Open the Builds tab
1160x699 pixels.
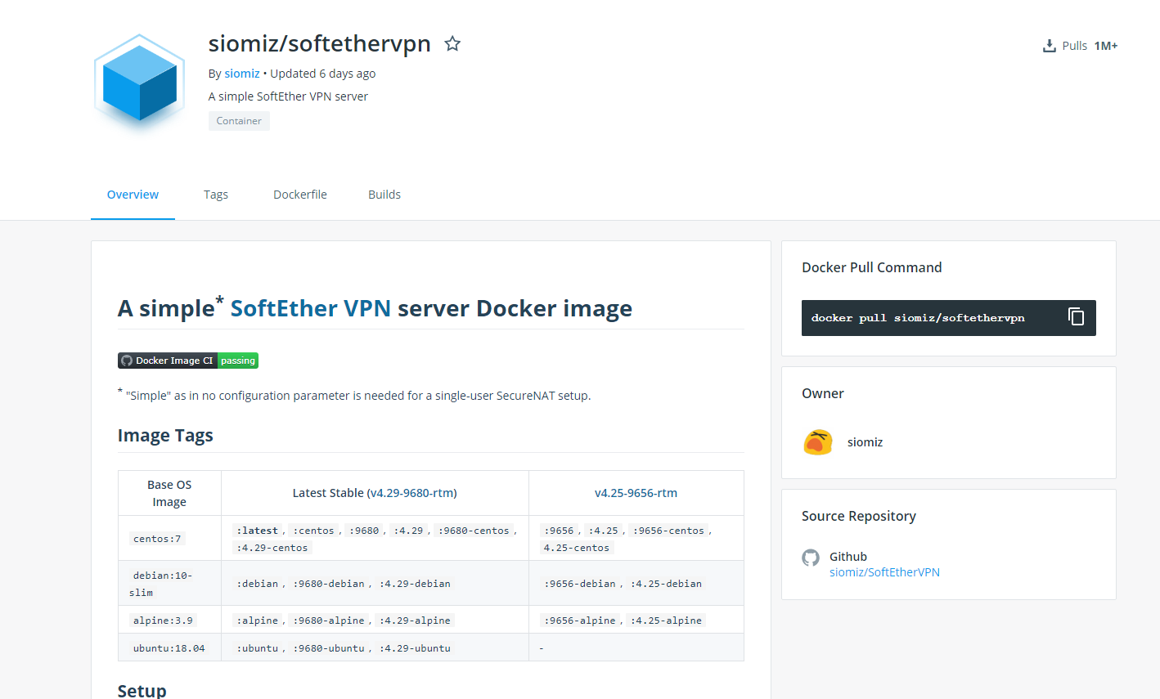pyautogui.click(x=384, y=195)
